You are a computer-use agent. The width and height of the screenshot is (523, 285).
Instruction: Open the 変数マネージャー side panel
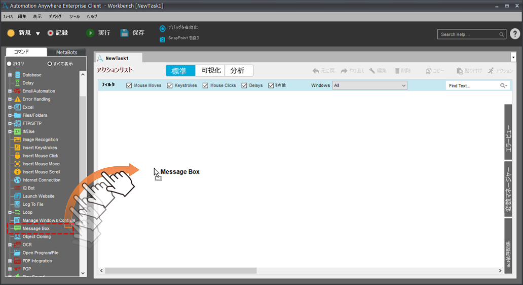tap(508, 188)
